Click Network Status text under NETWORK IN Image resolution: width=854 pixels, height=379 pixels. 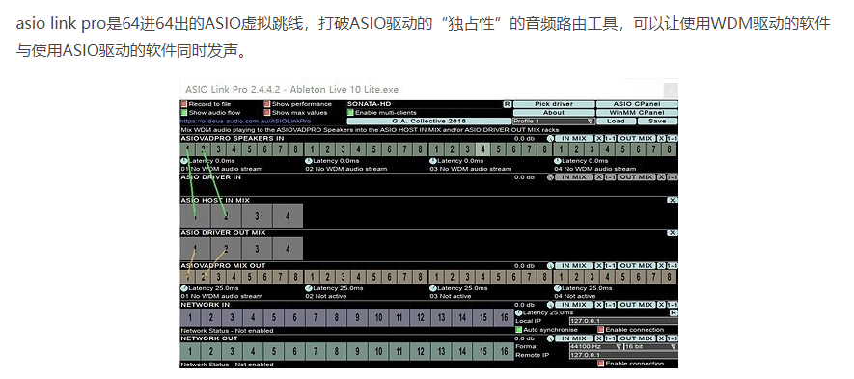tap(227, 331)
